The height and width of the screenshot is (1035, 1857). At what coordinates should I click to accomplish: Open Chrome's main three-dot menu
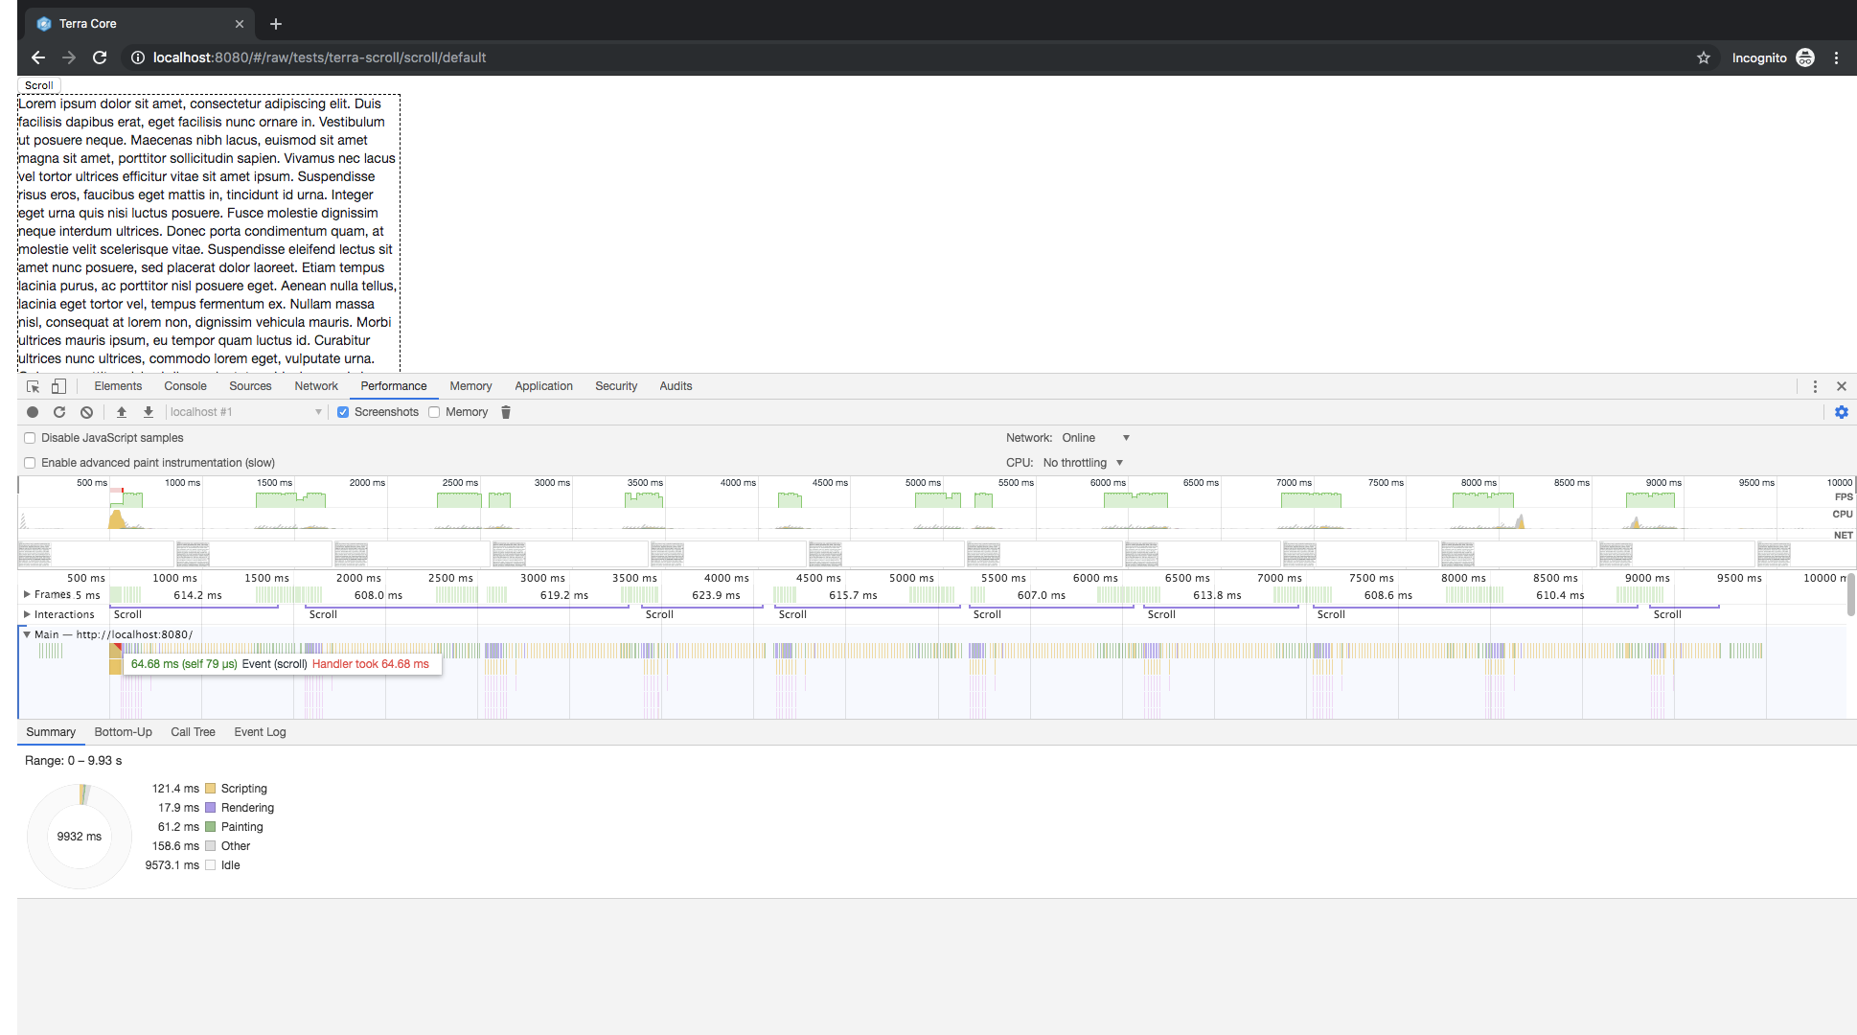[x=1836, y=57]
